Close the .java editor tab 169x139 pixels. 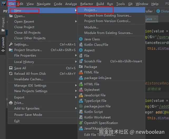pos(155,19)
